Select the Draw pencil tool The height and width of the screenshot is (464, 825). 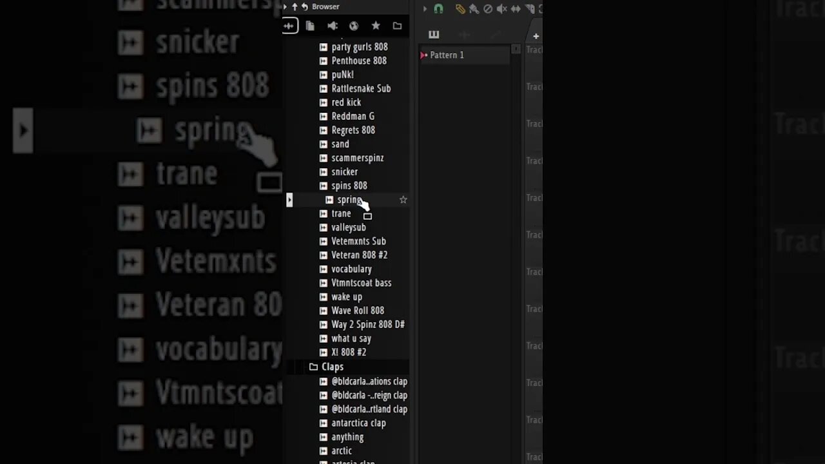point(460,8)
